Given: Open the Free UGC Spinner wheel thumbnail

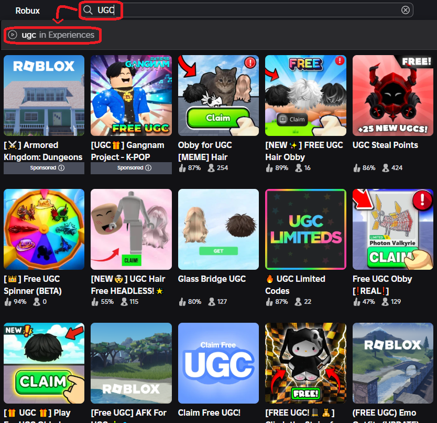Looking at the screenshot, I should tap(44, 229).
